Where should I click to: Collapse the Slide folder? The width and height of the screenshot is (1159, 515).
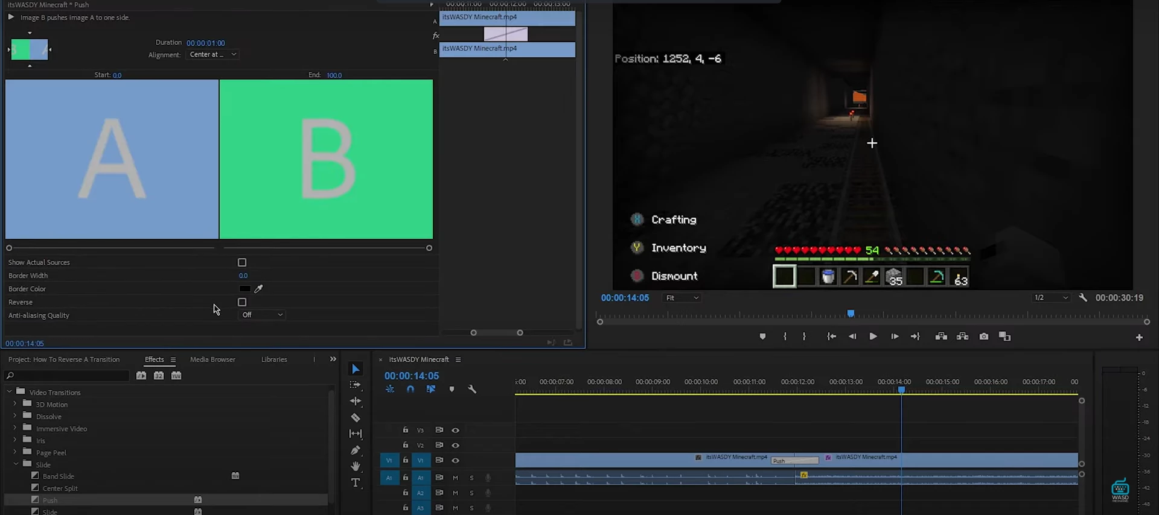pyautogui.click(x=16, y=464)
